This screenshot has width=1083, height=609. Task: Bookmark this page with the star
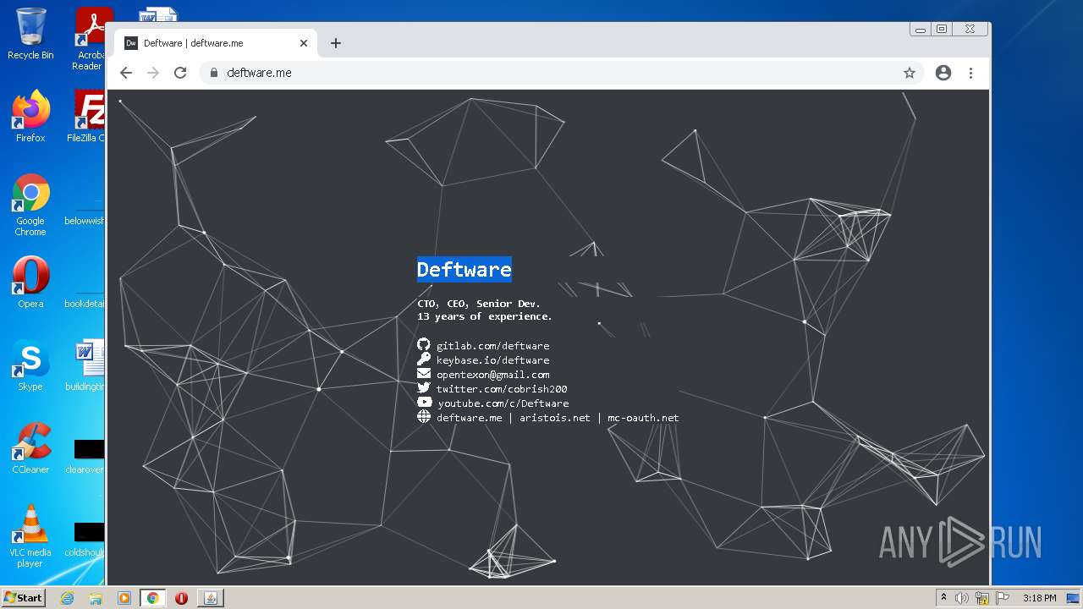[x=910, y=73]
